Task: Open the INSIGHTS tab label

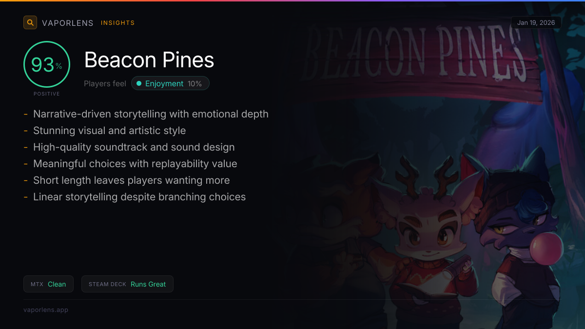Action: tap(117, 23)
